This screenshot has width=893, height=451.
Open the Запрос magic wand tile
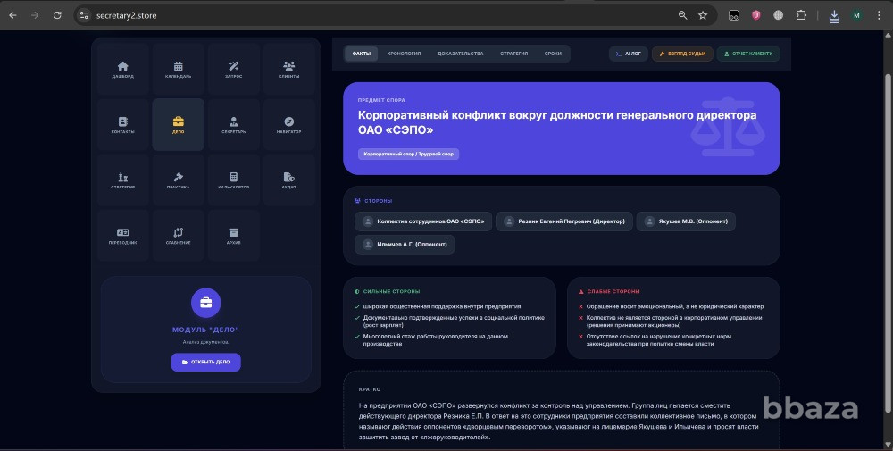tap(233, 69)
